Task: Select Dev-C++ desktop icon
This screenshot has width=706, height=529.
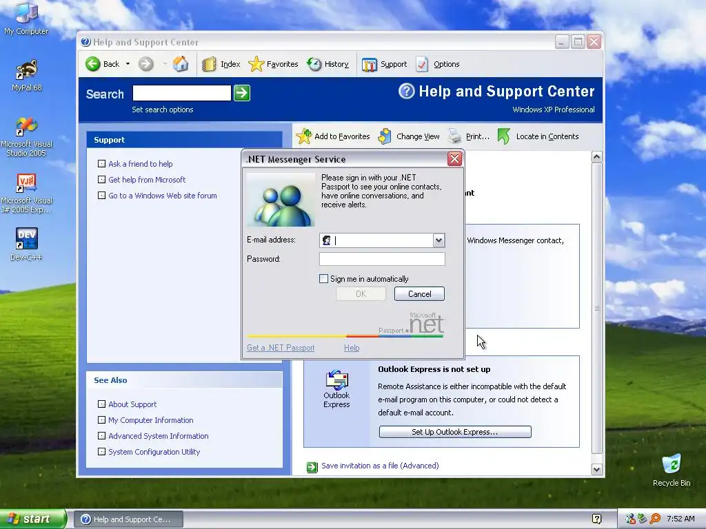Action: coord(26,245)
